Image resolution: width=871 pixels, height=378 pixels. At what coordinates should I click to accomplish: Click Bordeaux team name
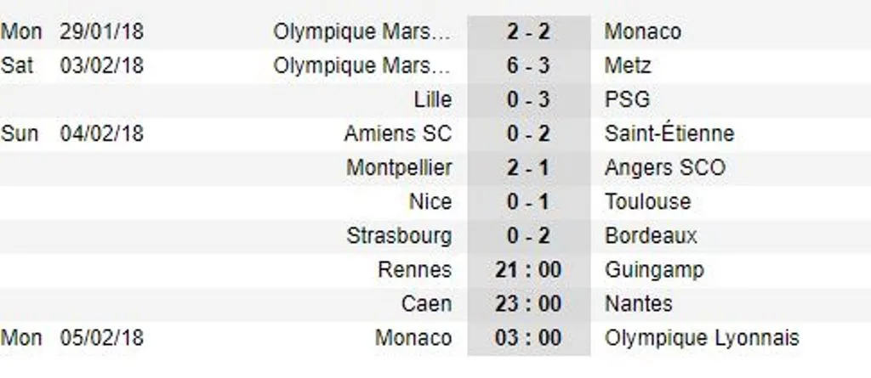click(x=651, y=236)
